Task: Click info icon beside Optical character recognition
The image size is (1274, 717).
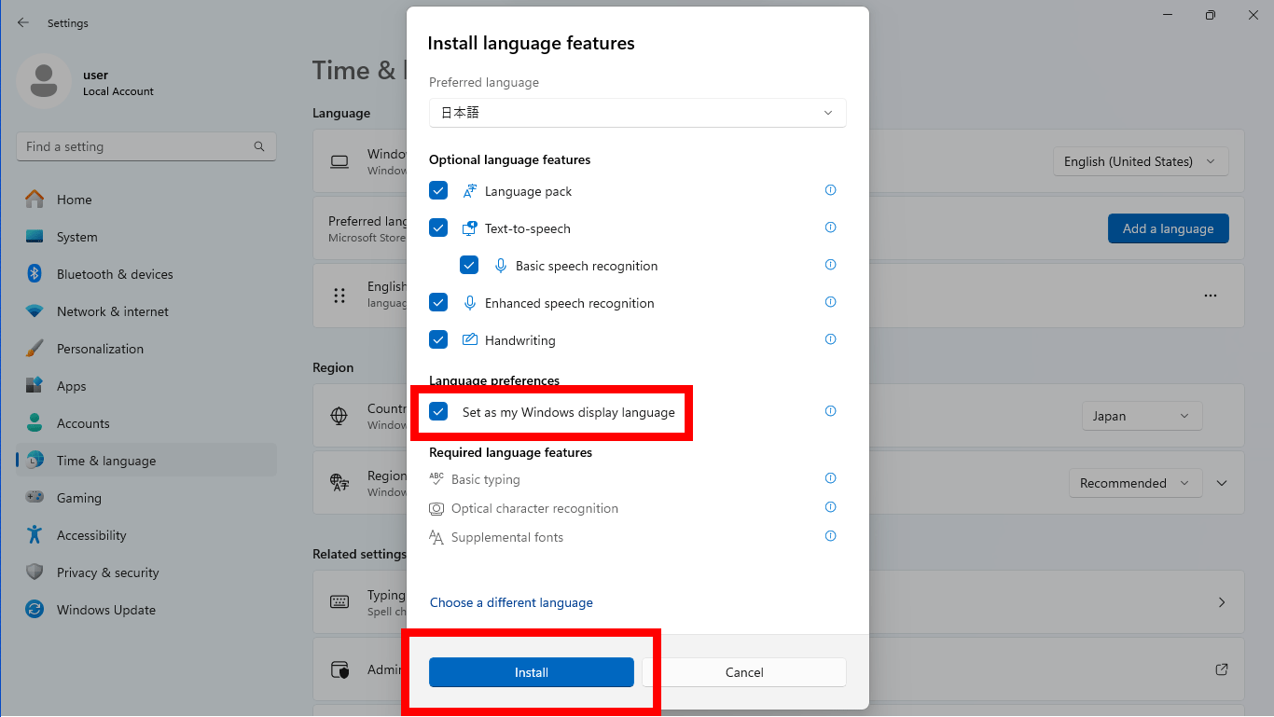Action: [x=830, y=507]
